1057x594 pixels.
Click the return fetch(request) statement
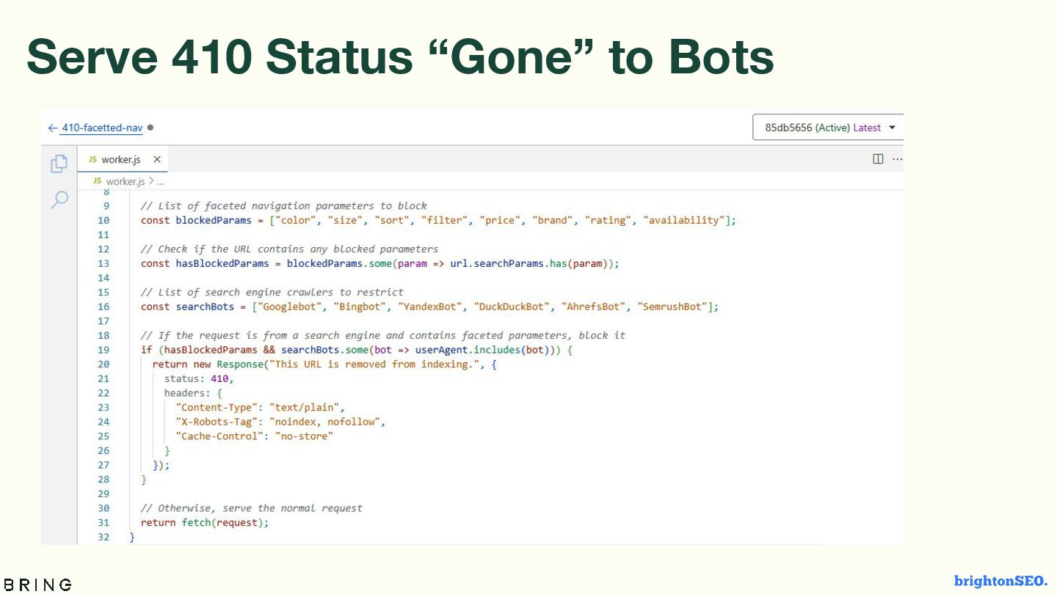205,522
